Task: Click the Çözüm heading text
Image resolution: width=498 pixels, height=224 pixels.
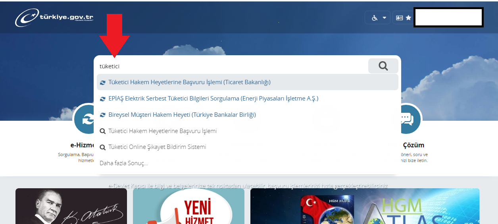Action: (x=413, y=145)
